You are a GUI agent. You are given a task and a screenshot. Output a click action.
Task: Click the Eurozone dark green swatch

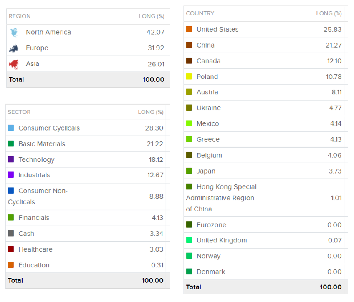click(x=189, y=225)
